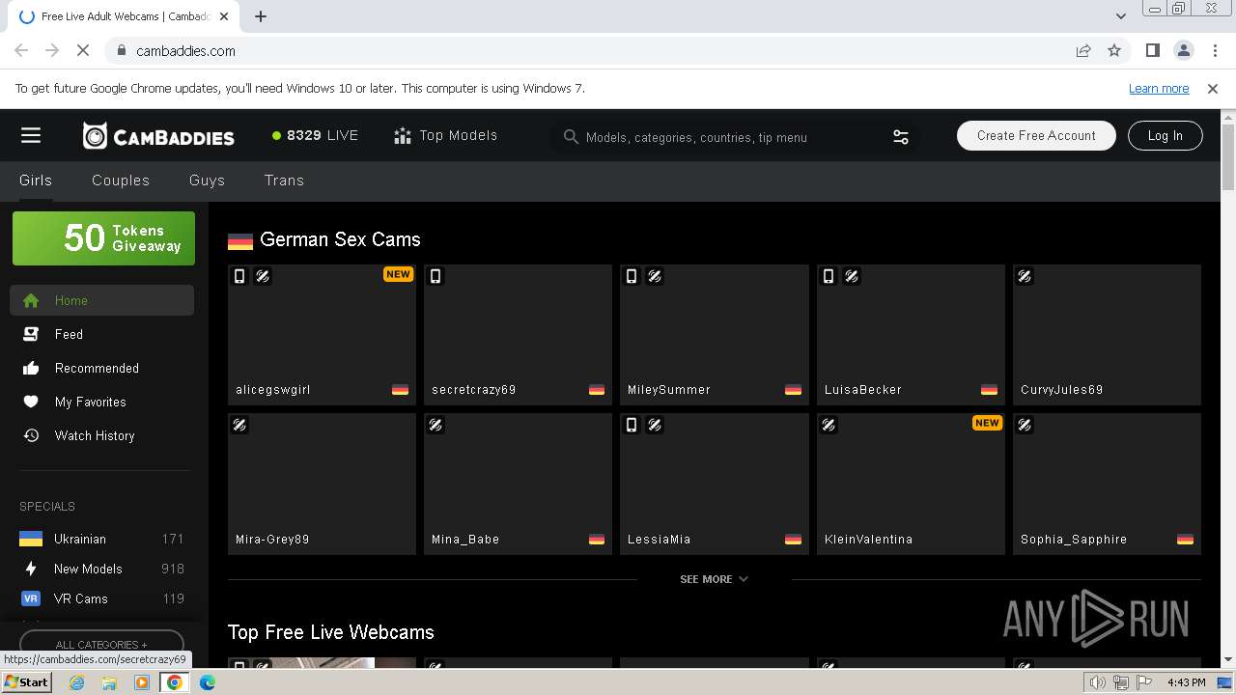Click the volume speaker tray icon
Viewport: 1236px width, 695px height.
[x=1098, y=682]
